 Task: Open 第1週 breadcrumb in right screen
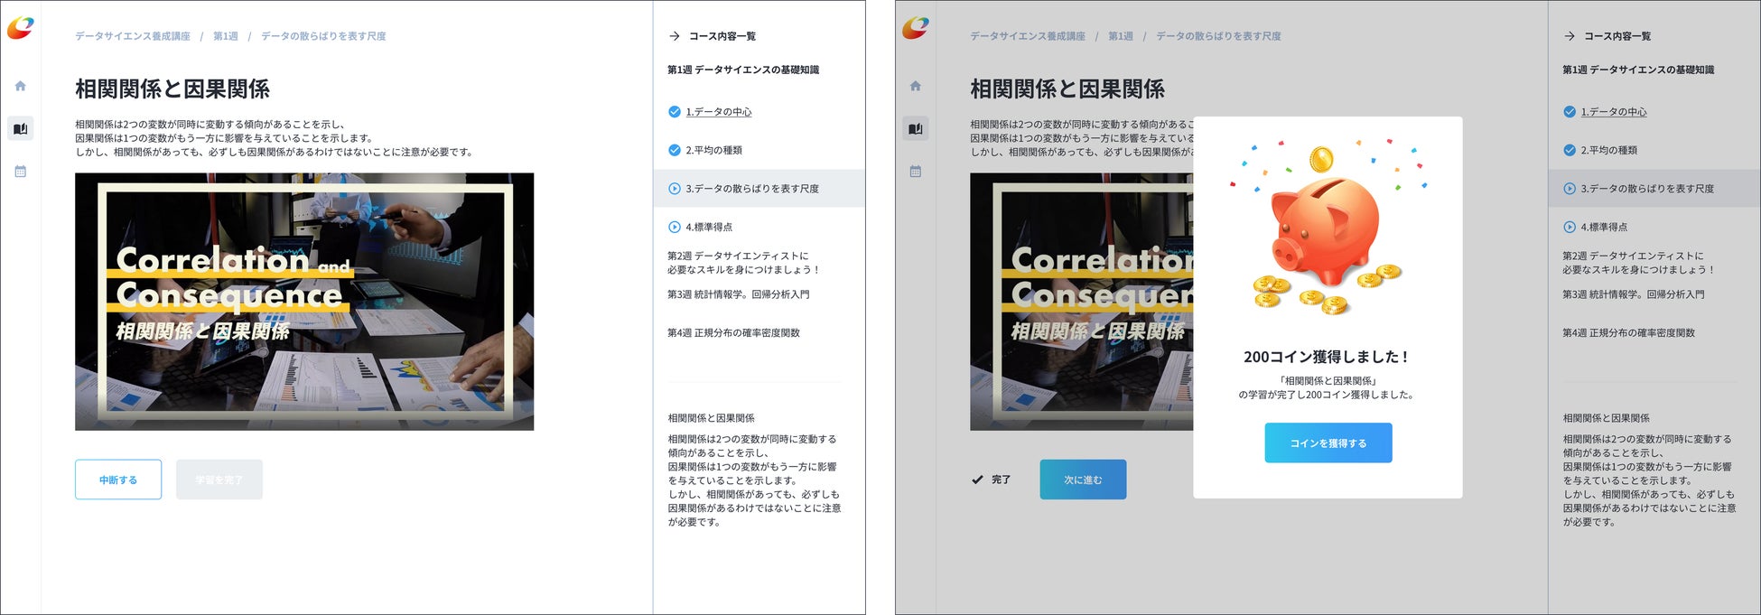(x=1121, y=36)
